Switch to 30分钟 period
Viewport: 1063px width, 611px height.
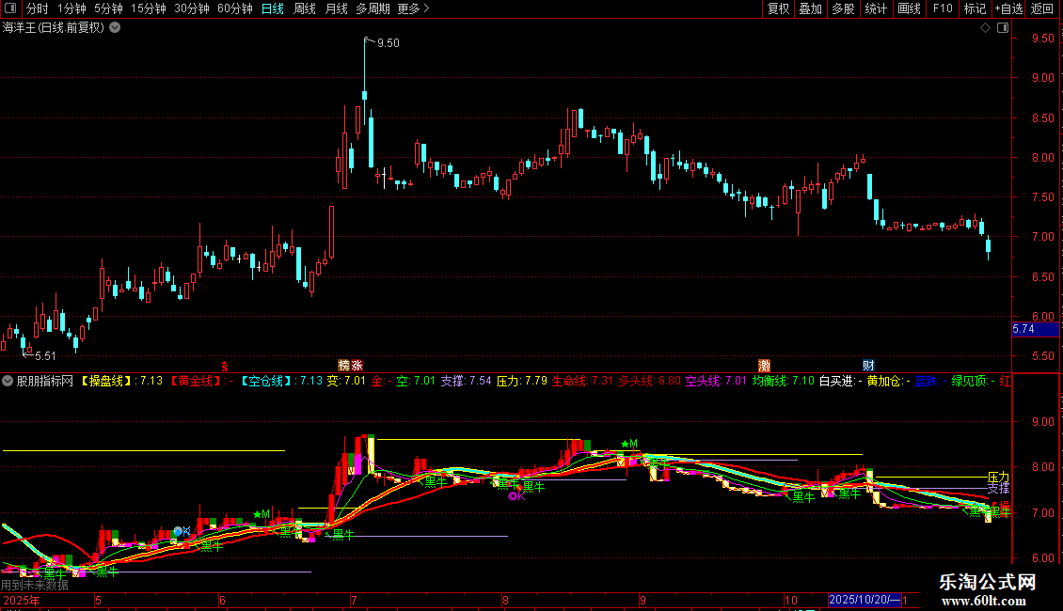[x=192, y=8]
